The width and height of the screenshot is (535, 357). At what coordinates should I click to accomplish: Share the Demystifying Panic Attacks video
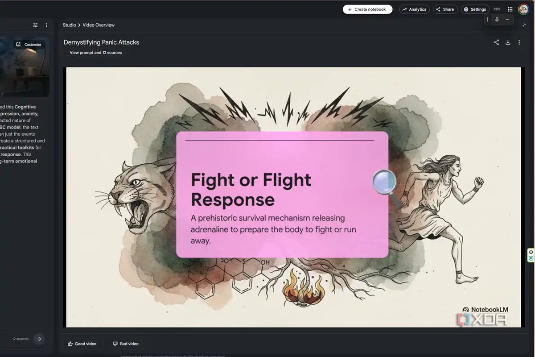click(x=496, y=42)
